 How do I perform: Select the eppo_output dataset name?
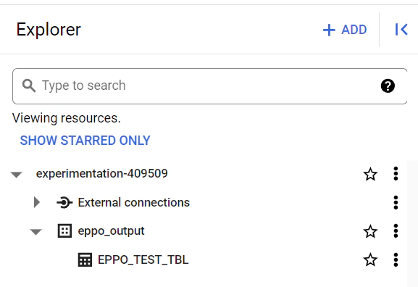tap(111, 231)
